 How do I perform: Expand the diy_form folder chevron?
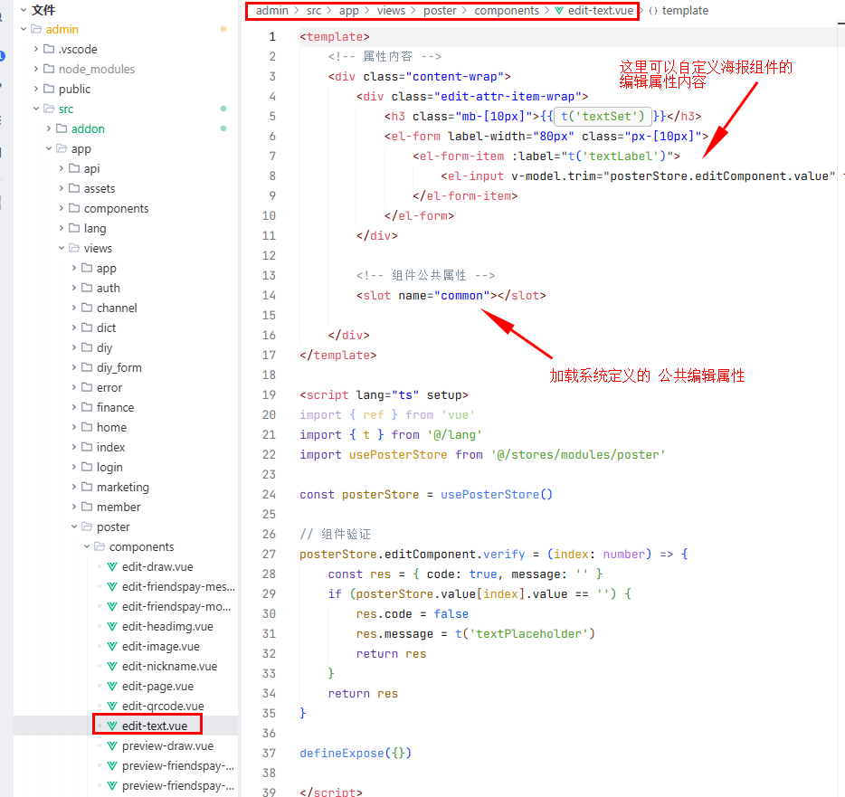pos(74,367)
